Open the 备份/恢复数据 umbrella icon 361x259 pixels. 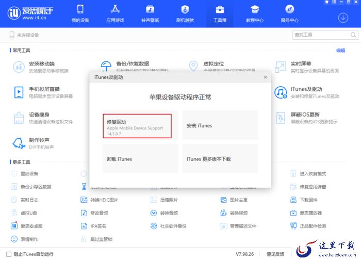(x=106, y=66)
